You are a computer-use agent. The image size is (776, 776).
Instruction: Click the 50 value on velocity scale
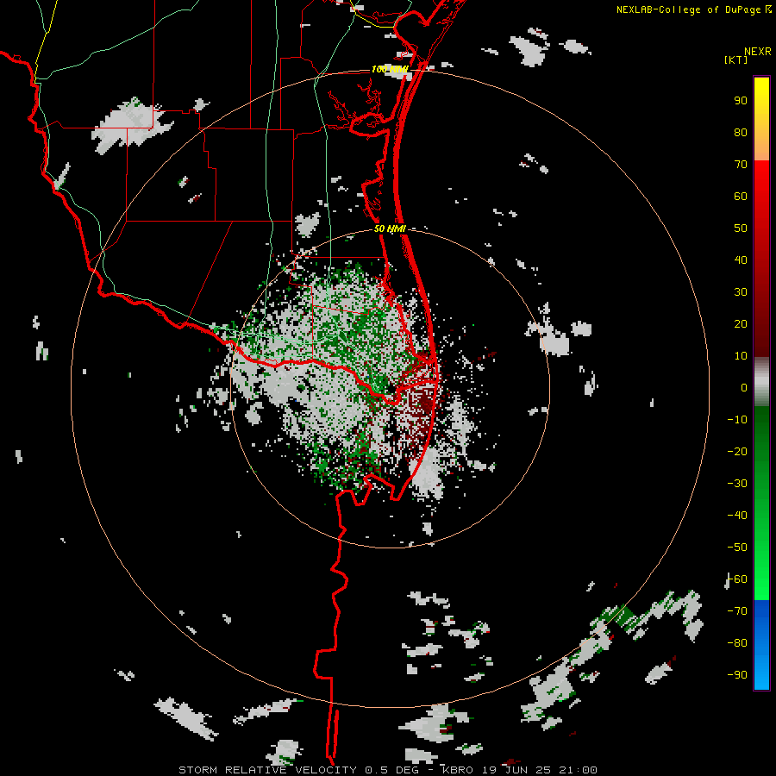coord(741,228)
